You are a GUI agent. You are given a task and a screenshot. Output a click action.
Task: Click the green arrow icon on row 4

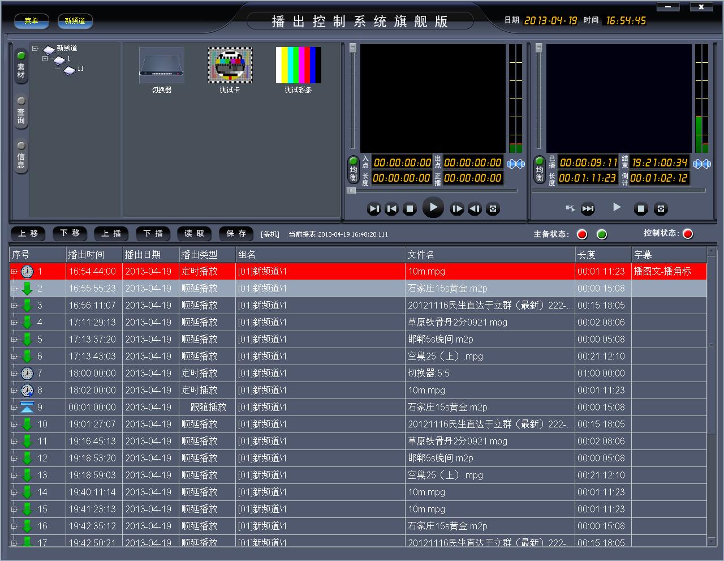[27, 323]
